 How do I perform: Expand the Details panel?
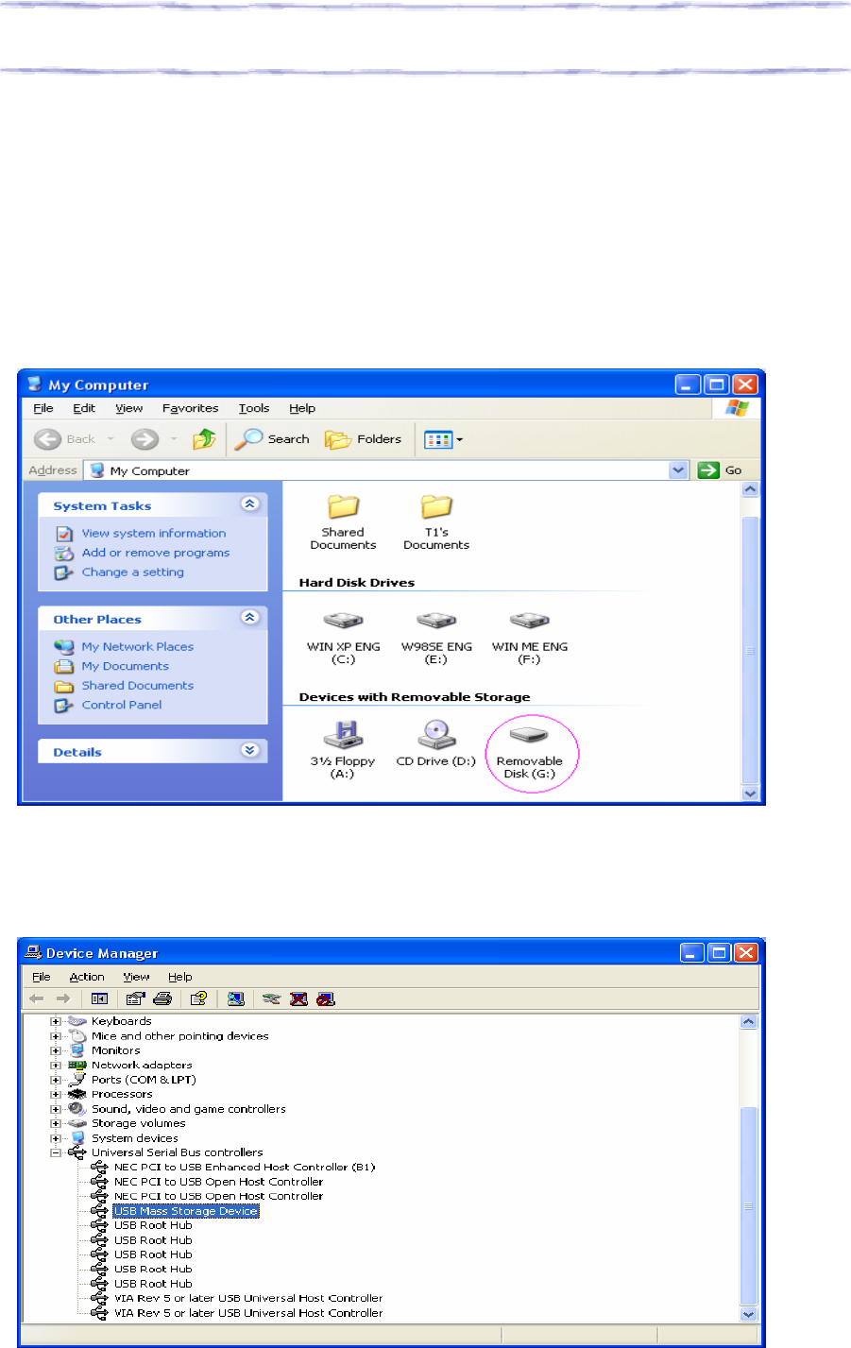tap(250, 751)
